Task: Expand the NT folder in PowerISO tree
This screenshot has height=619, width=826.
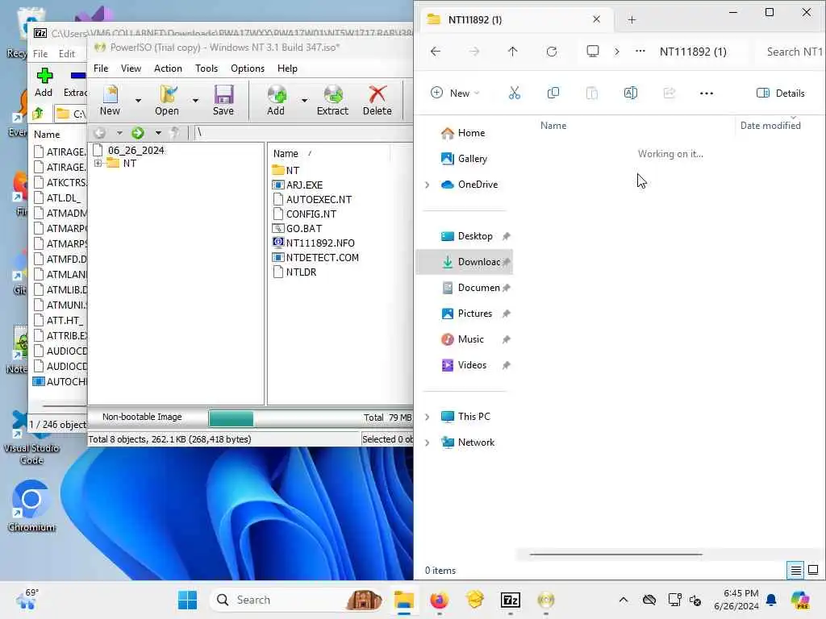Action: [x=98, y=164]
